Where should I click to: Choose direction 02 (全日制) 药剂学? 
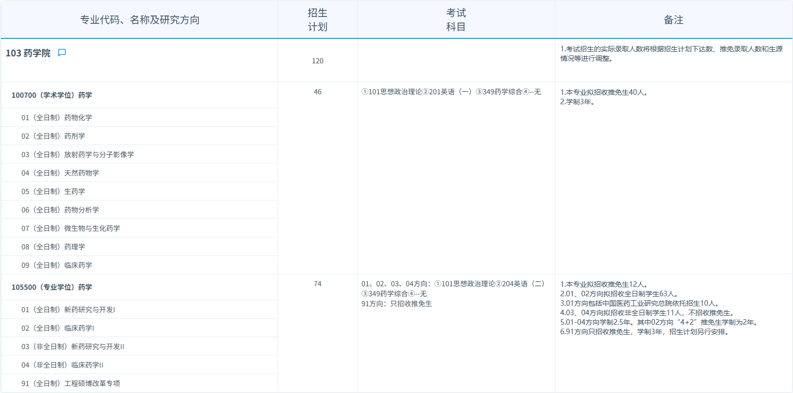[x=53, y=136]
